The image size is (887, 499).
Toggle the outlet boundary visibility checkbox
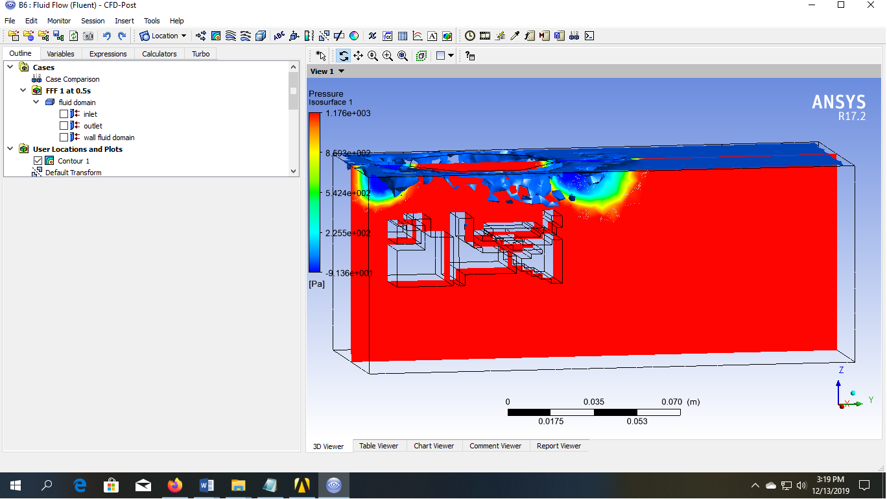coord(64,125)
